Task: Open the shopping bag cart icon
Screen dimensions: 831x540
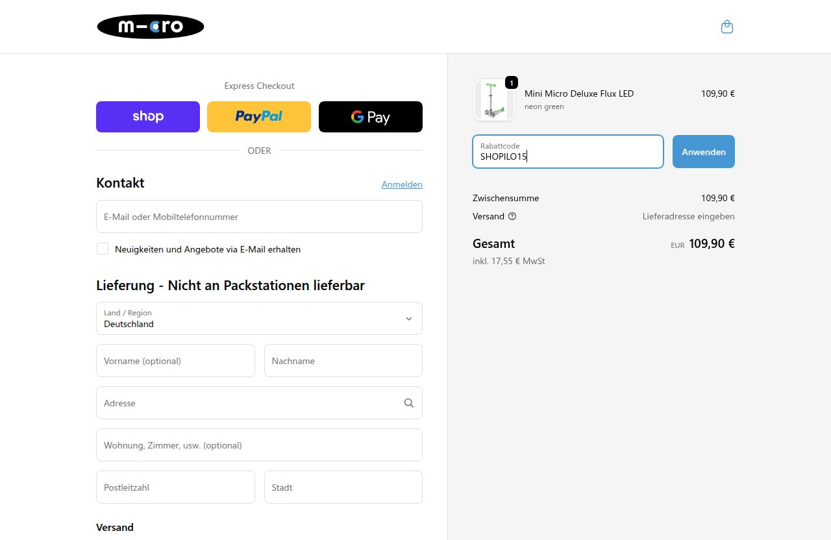Action: click(727, 27)
